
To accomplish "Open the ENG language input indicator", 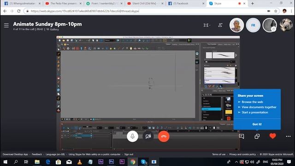I will (x=265, y=162).
